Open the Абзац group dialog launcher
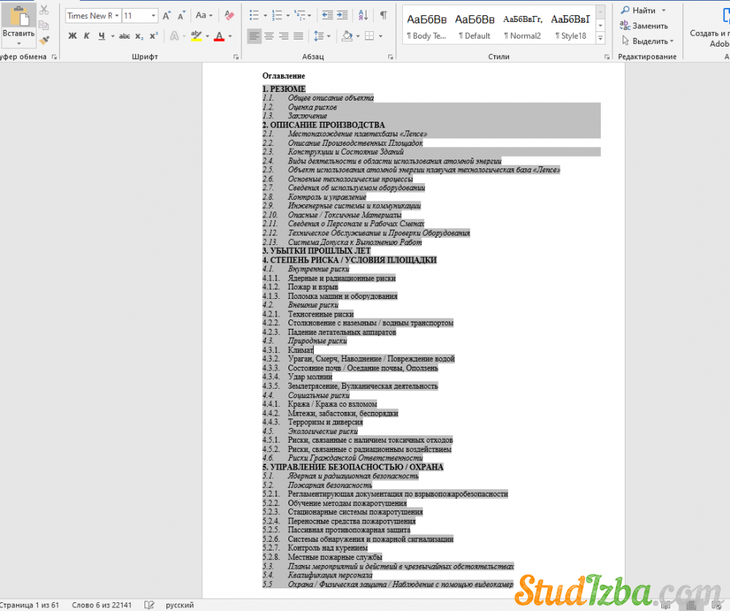 pos(390,57)
